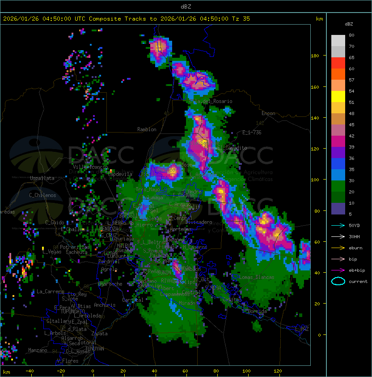Screen dimensions: 372x377
Task: Click the 'Villavicencio' map label
Action: 90,167
